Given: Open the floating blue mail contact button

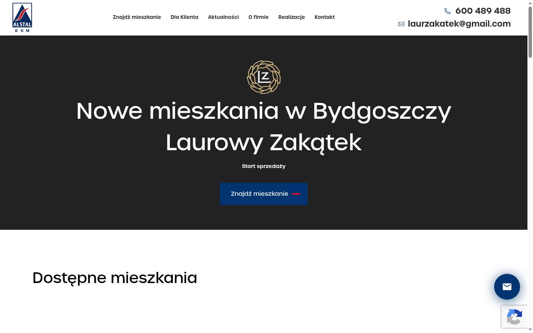Looking at the screenshot, I should tap(507, 287).
